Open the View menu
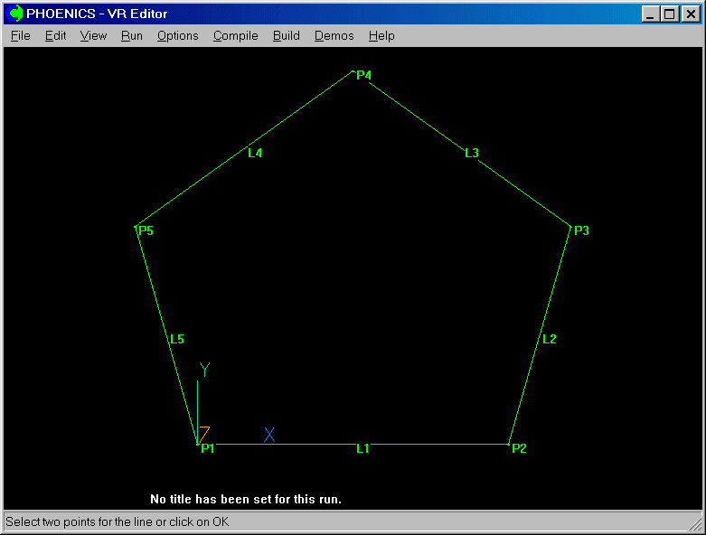706x535 pixels. [93, 36]
